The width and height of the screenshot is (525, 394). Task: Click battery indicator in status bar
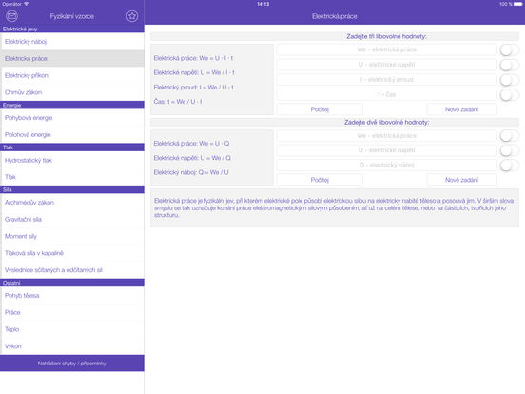(518, 4)
